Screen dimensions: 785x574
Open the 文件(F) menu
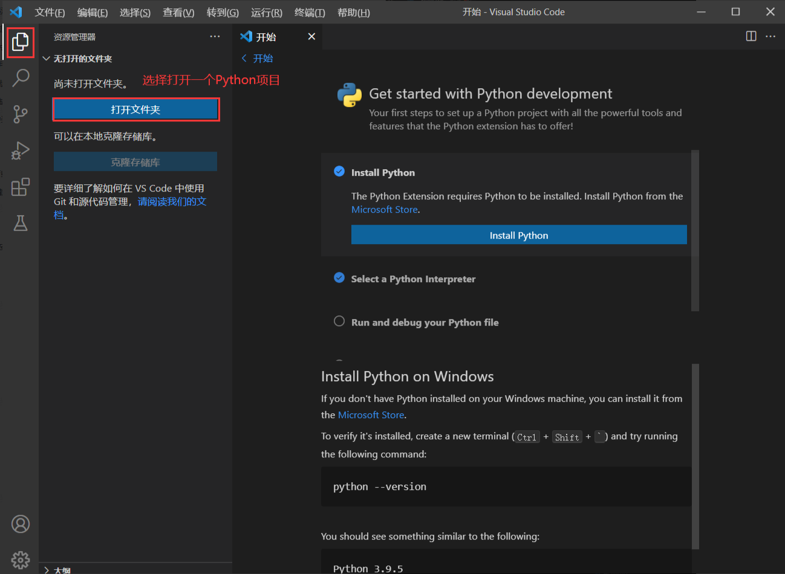[50, 13]
